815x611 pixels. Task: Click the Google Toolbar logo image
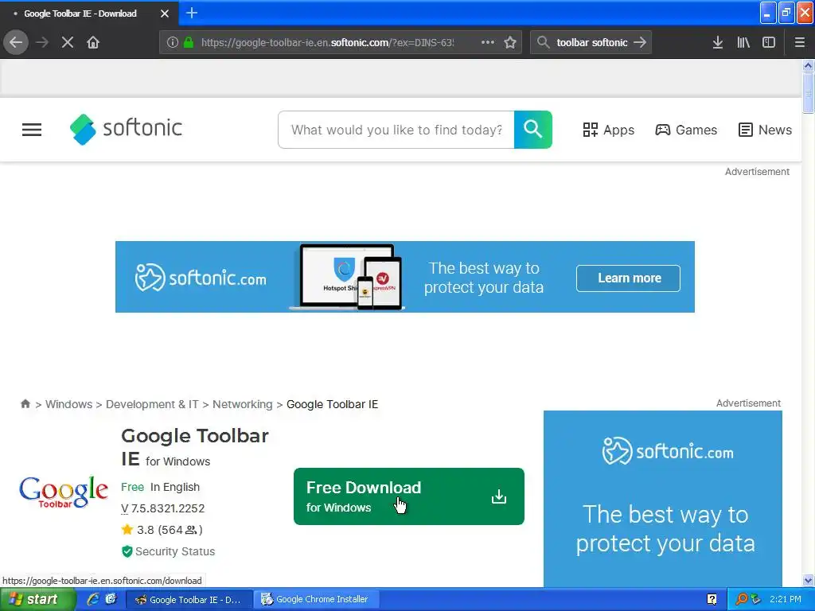pyautogui.click(x=64, y=492)
